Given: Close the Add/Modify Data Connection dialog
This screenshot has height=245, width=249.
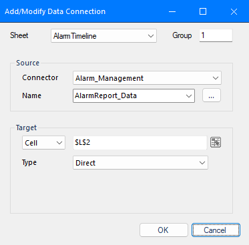Looking at the screenshot, I should pos(234,11).
